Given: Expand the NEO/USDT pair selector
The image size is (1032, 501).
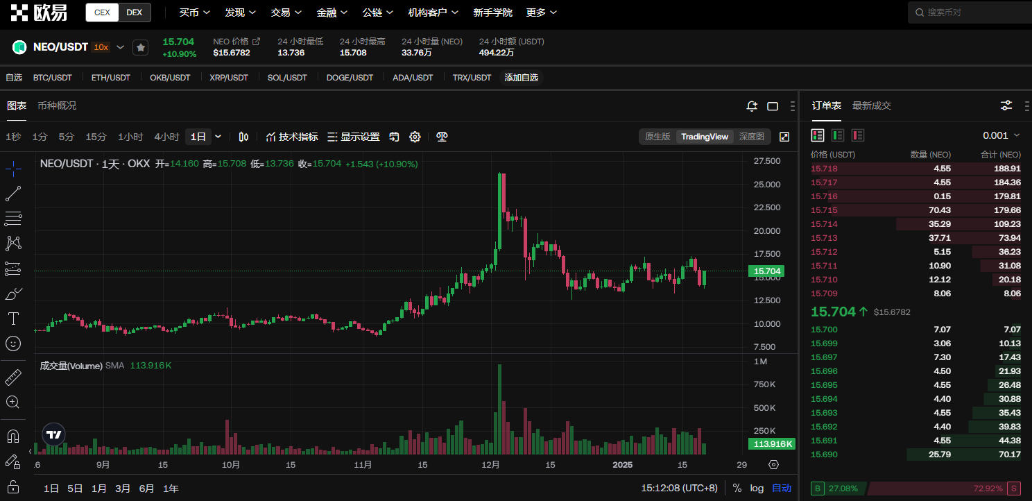Looking at the screenshot, I should [120, 47].
